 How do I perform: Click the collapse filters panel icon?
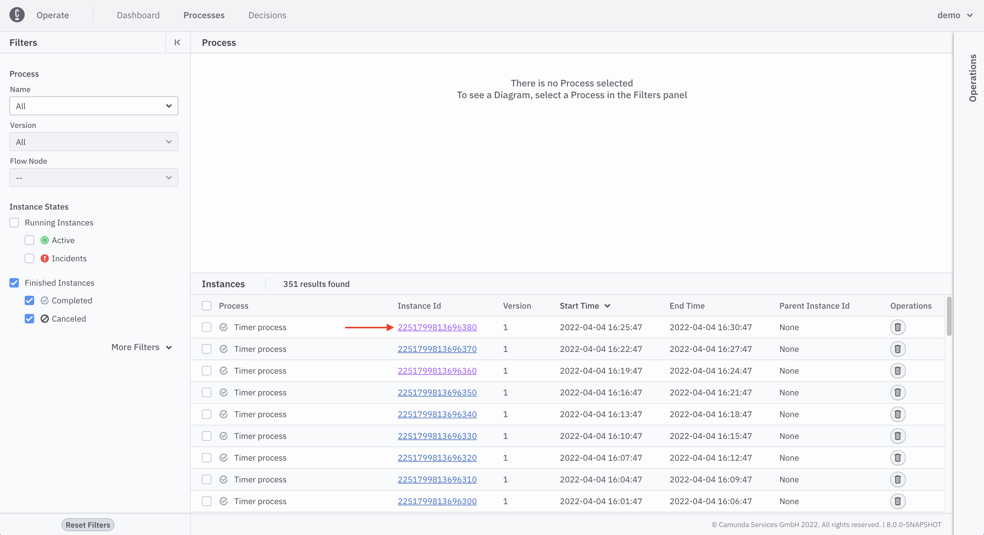click(177, 42)
